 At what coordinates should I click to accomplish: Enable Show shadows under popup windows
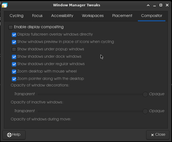click(x=14, y=50)
